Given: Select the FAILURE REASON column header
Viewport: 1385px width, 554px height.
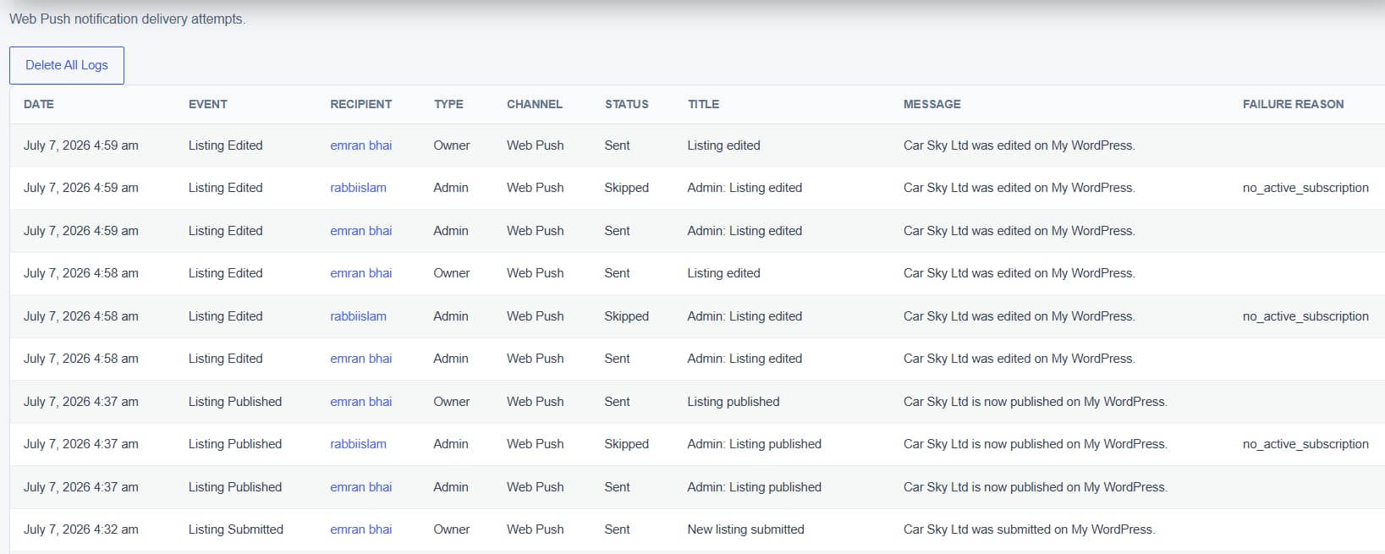Looking at the screenshot, I should 1294,104.
